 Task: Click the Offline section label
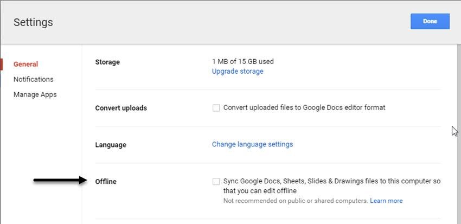(x=106, y=182)
